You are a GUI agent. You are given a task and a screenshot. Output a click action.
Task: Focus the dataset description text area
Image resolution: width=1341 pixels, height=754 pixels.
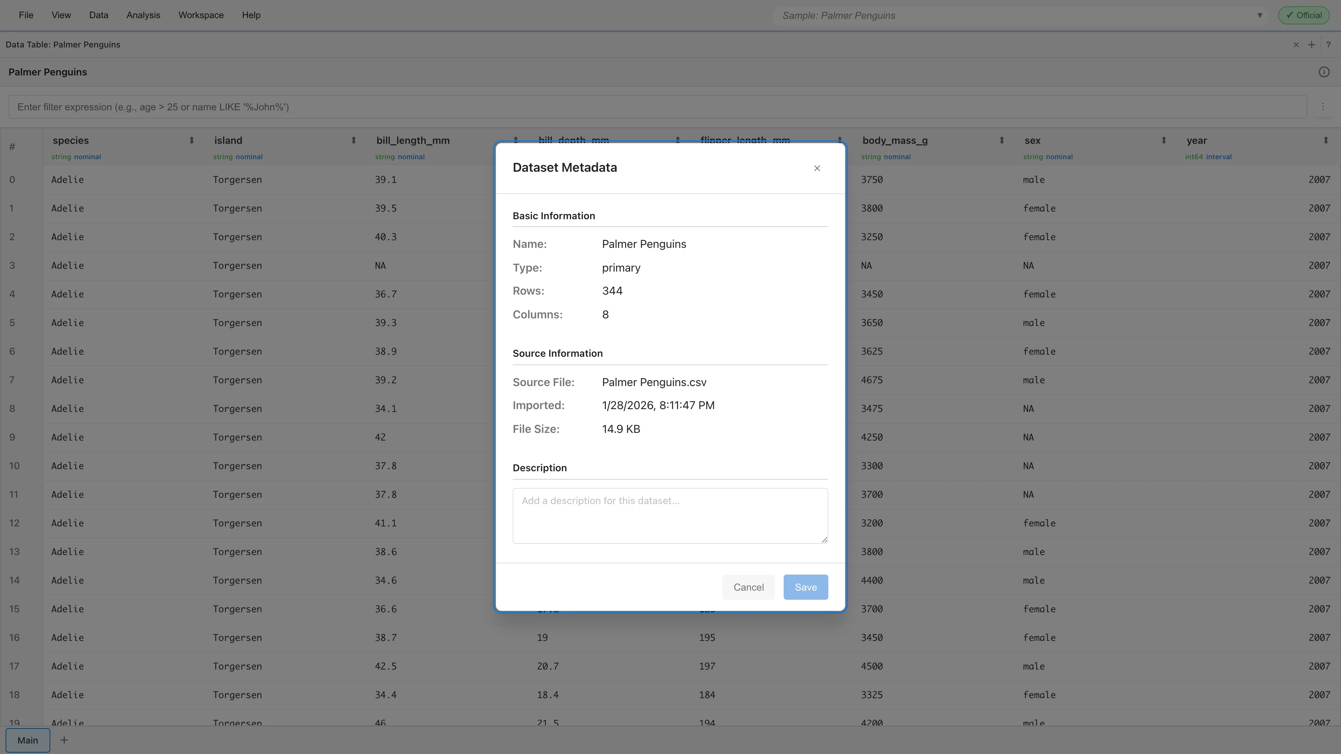click(670, 516)
